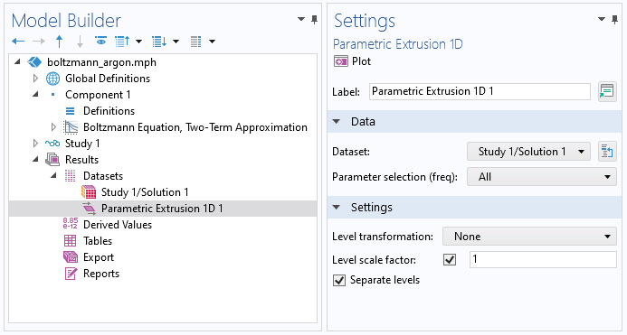Open the Collapse All dropdown arrow

[x=138, y=42]
